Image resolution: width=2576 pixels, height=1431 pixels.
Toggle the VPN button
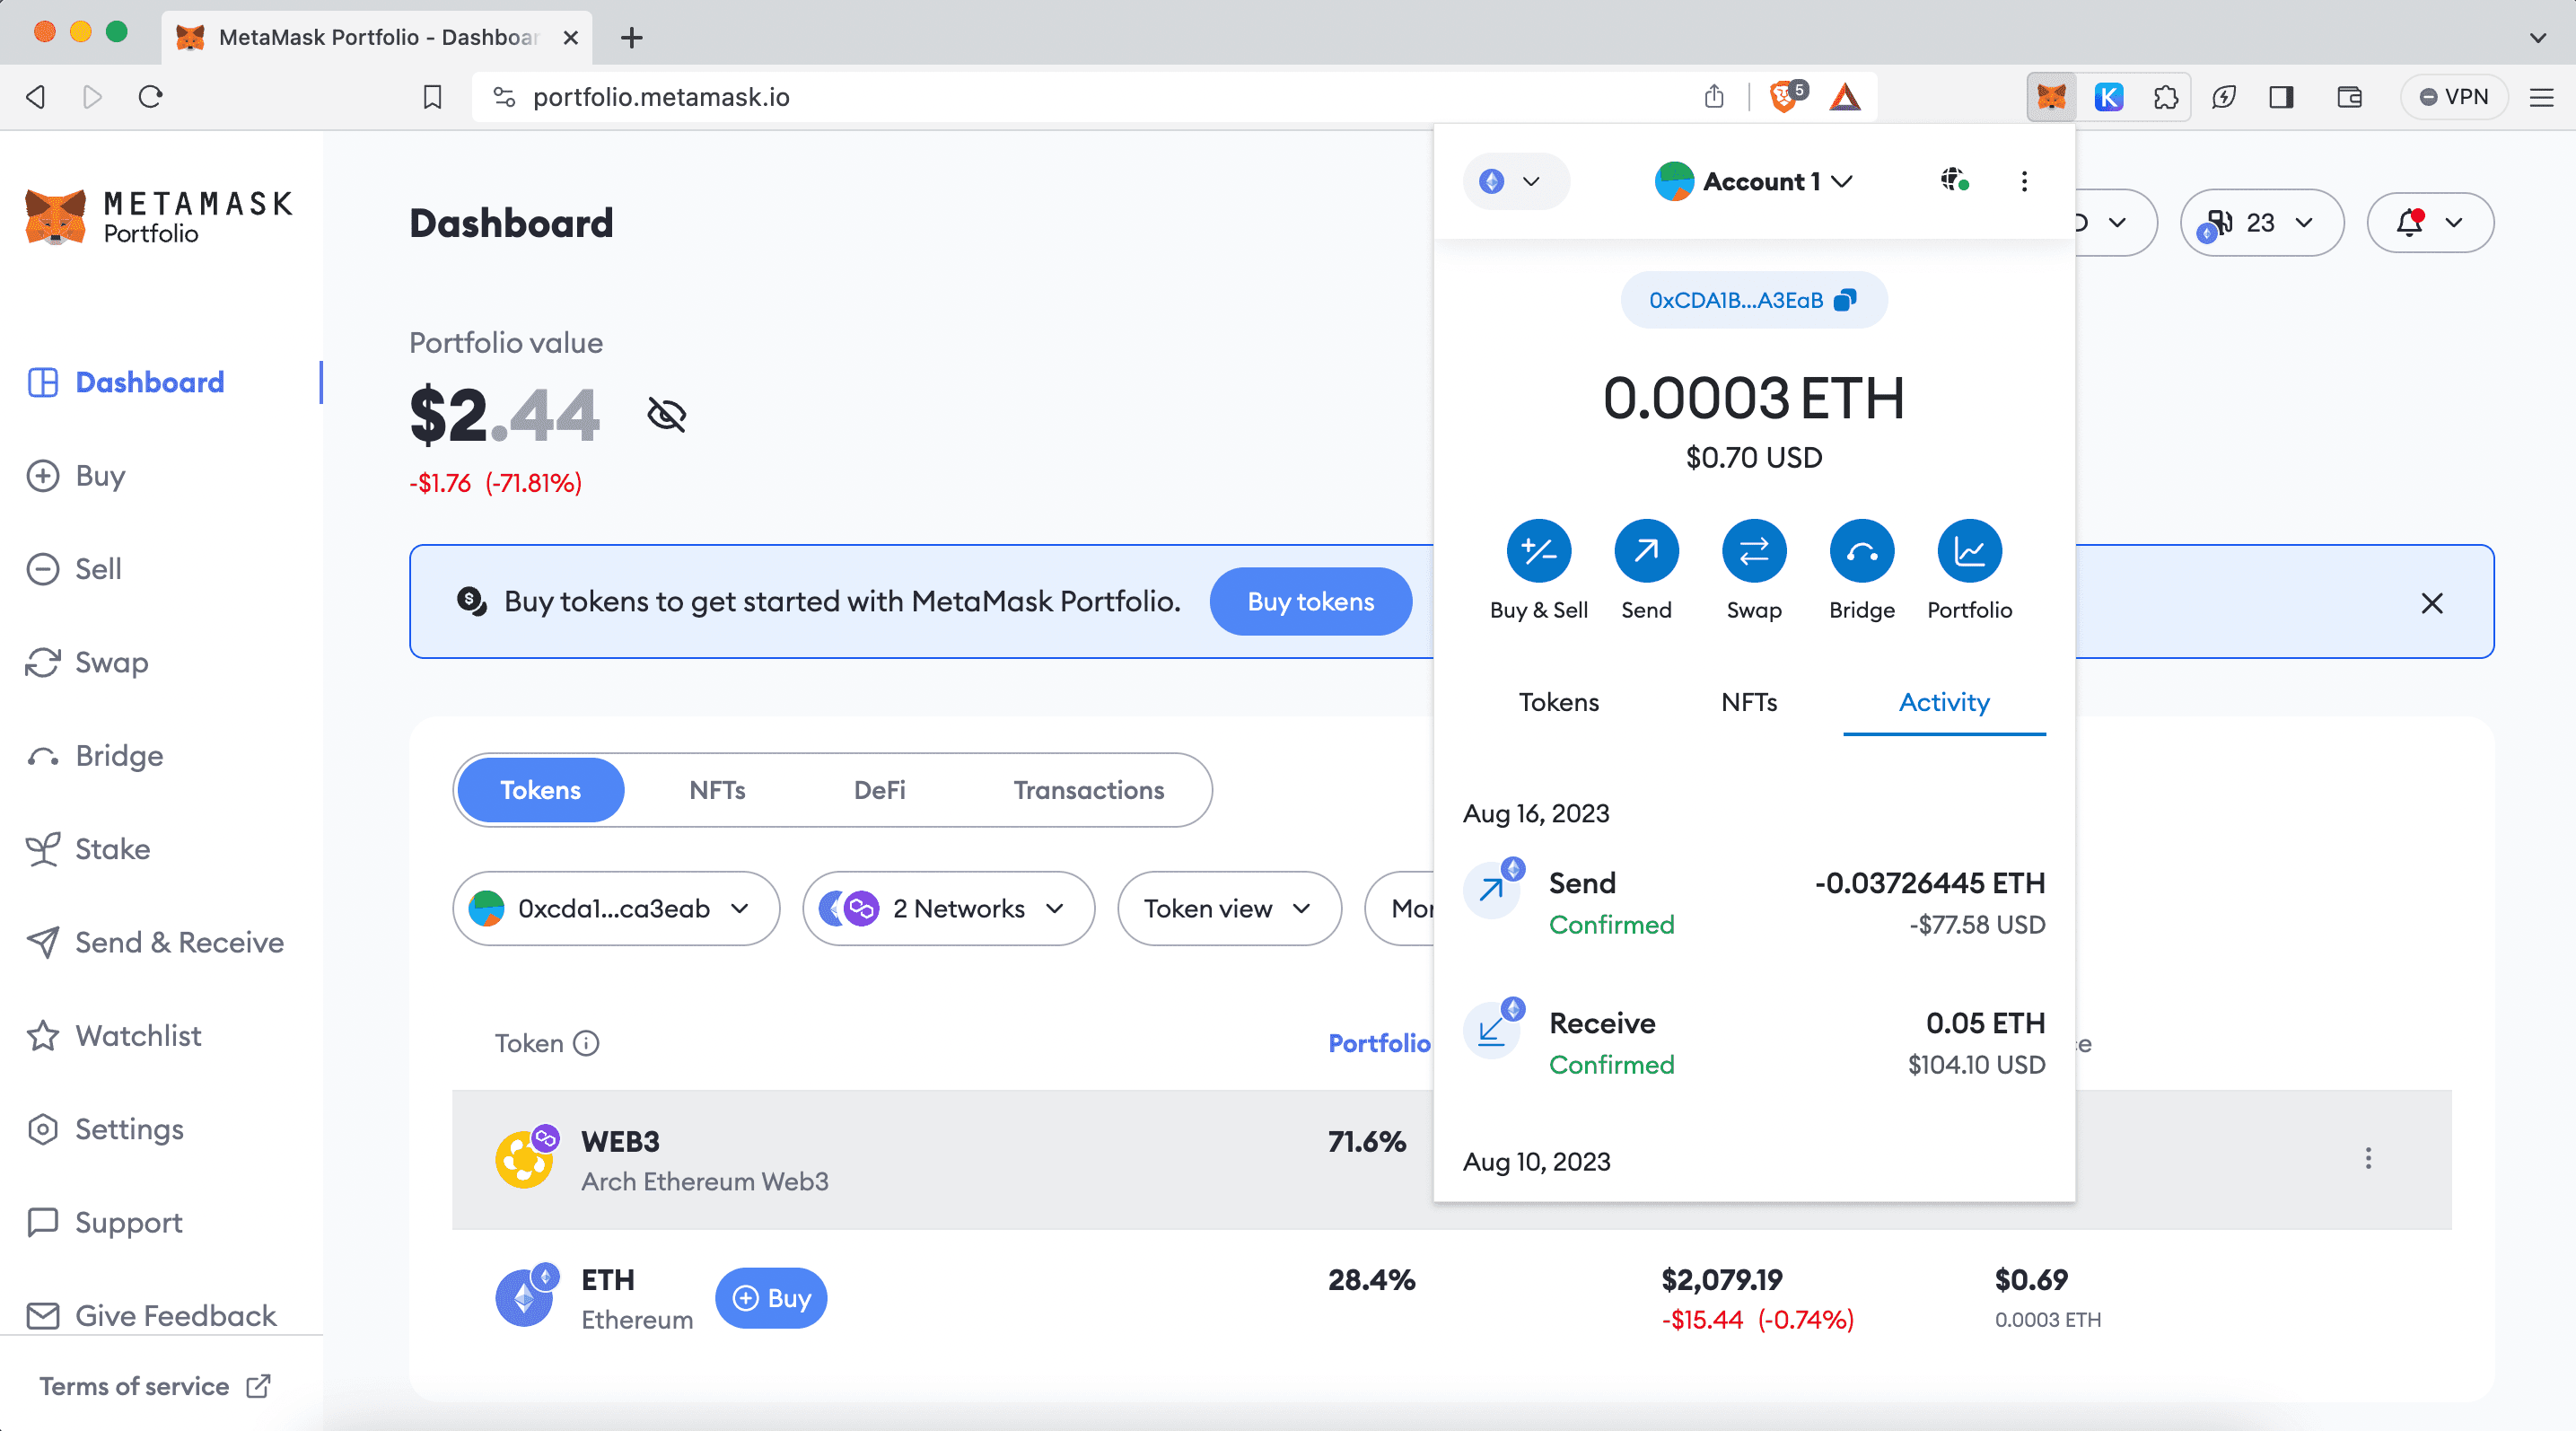pyautogui.click(x=2453, y=97)
